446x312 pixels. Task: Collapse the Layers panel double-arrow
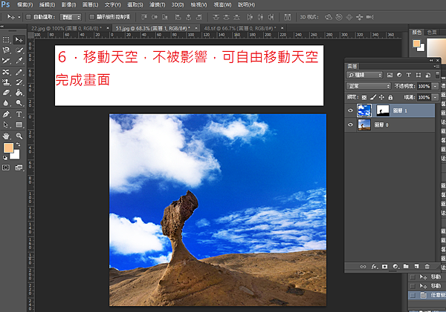(431, 61)
